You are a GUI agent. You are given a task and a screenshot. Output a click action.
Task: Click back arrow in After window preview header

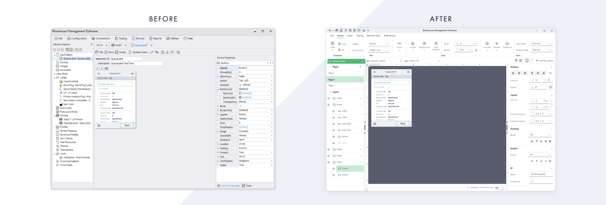coord(375,71)
